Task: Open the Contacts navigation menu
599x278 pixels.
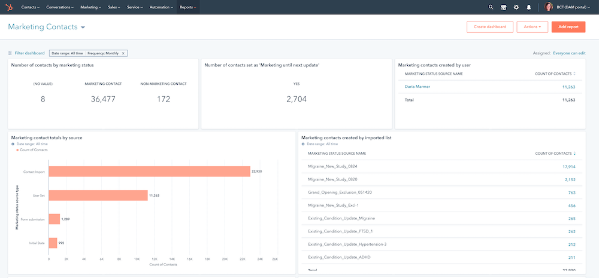Action: tap(30, 7)
